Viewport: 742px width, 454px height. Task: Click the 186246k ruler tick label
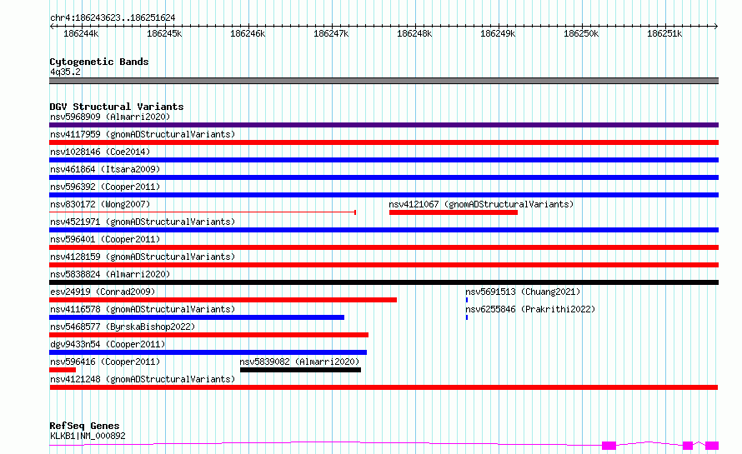coord(248,33)
